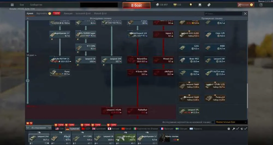Collapse the researchable vehicles header arrow

pos(28,18)
